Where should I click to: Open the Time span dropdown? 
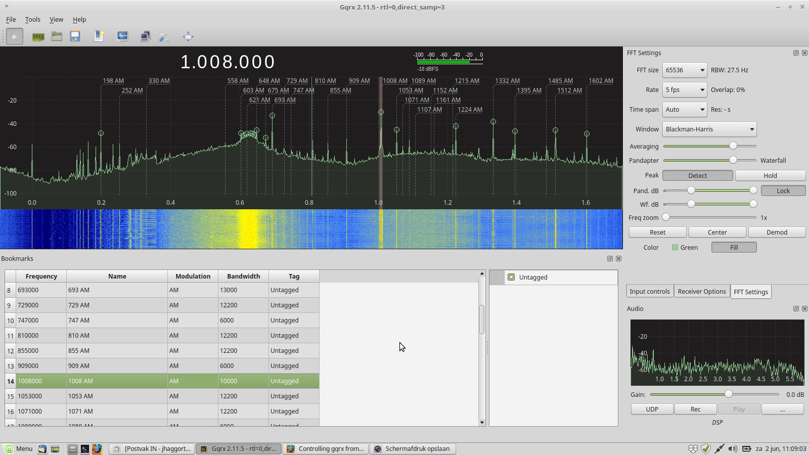pos(685,110)
